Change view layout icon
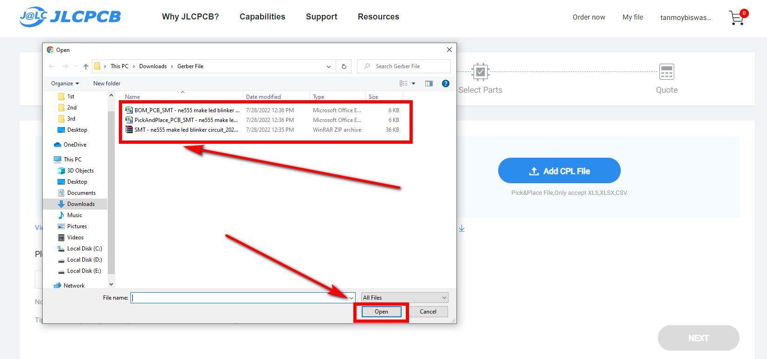767x359 pixels. pos(403,83)
